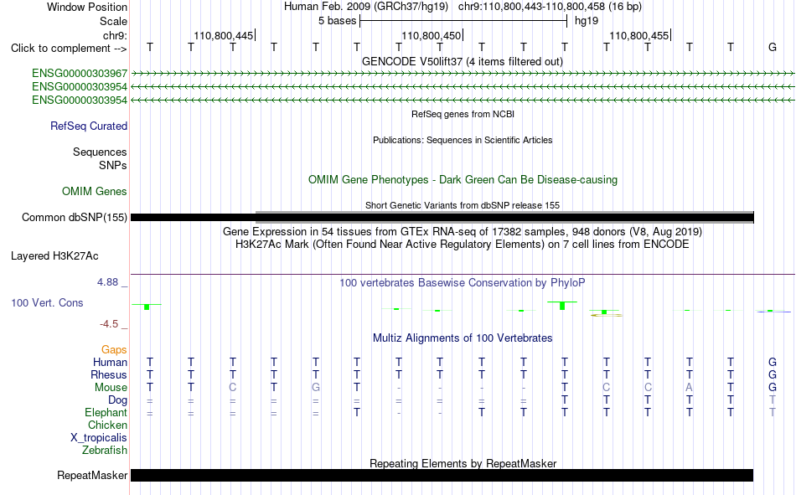Click the G base in Rhesus alignment row

coord(773,374)
